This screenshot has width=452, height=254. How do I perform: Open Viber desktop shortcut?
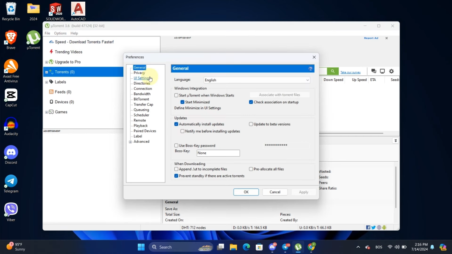11,212
